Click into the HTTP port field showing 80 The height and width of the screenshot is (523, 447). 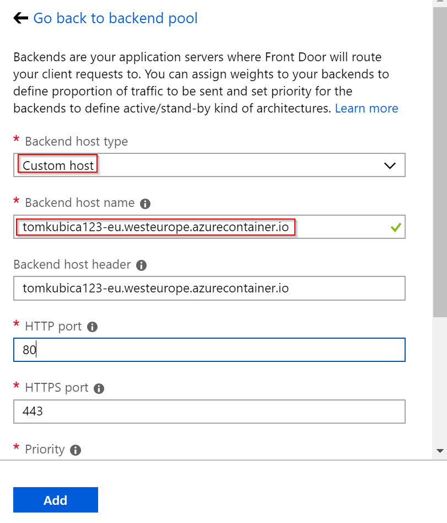pyautogui.click(x=209, y=350)
